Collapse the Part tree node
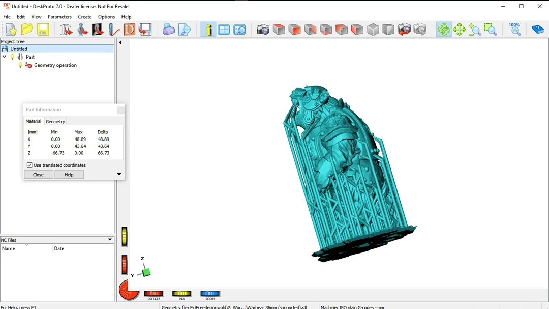 point(4,57)
